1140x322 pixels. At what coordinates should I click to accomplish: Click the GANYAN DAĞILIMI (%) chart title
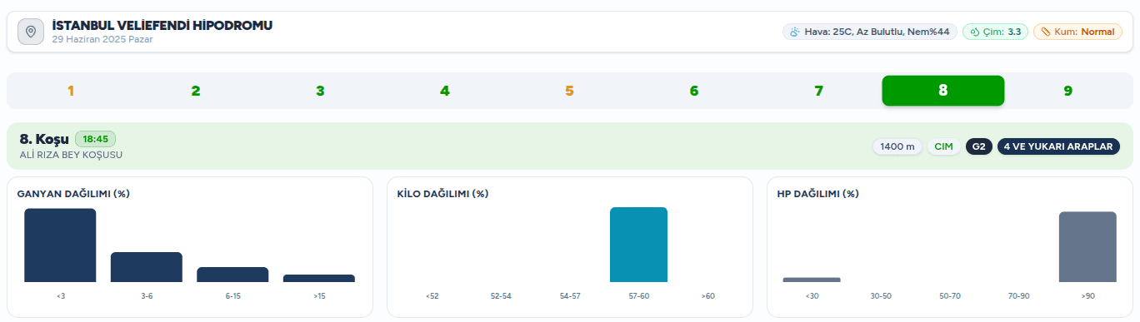pos(73,194)
